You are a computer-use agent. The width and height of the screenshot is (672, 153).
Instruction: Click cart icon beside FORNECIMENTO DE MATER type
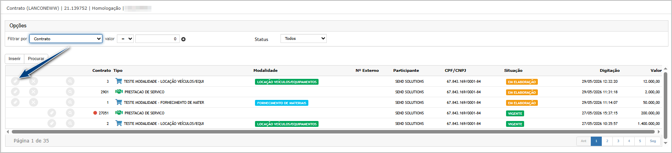118,102
